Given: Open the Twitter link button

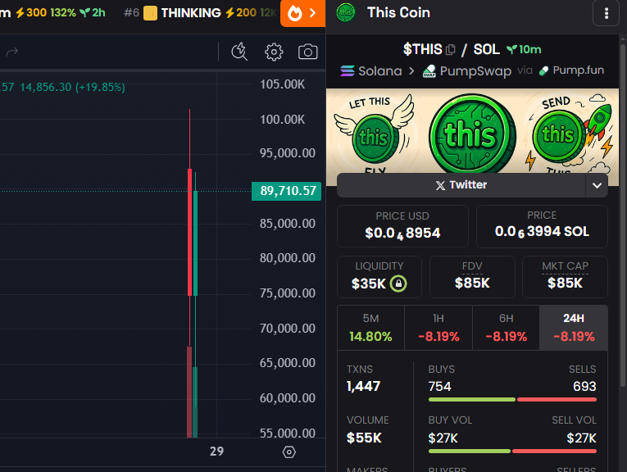Looking at the screenshot, I should pos(461,185).
